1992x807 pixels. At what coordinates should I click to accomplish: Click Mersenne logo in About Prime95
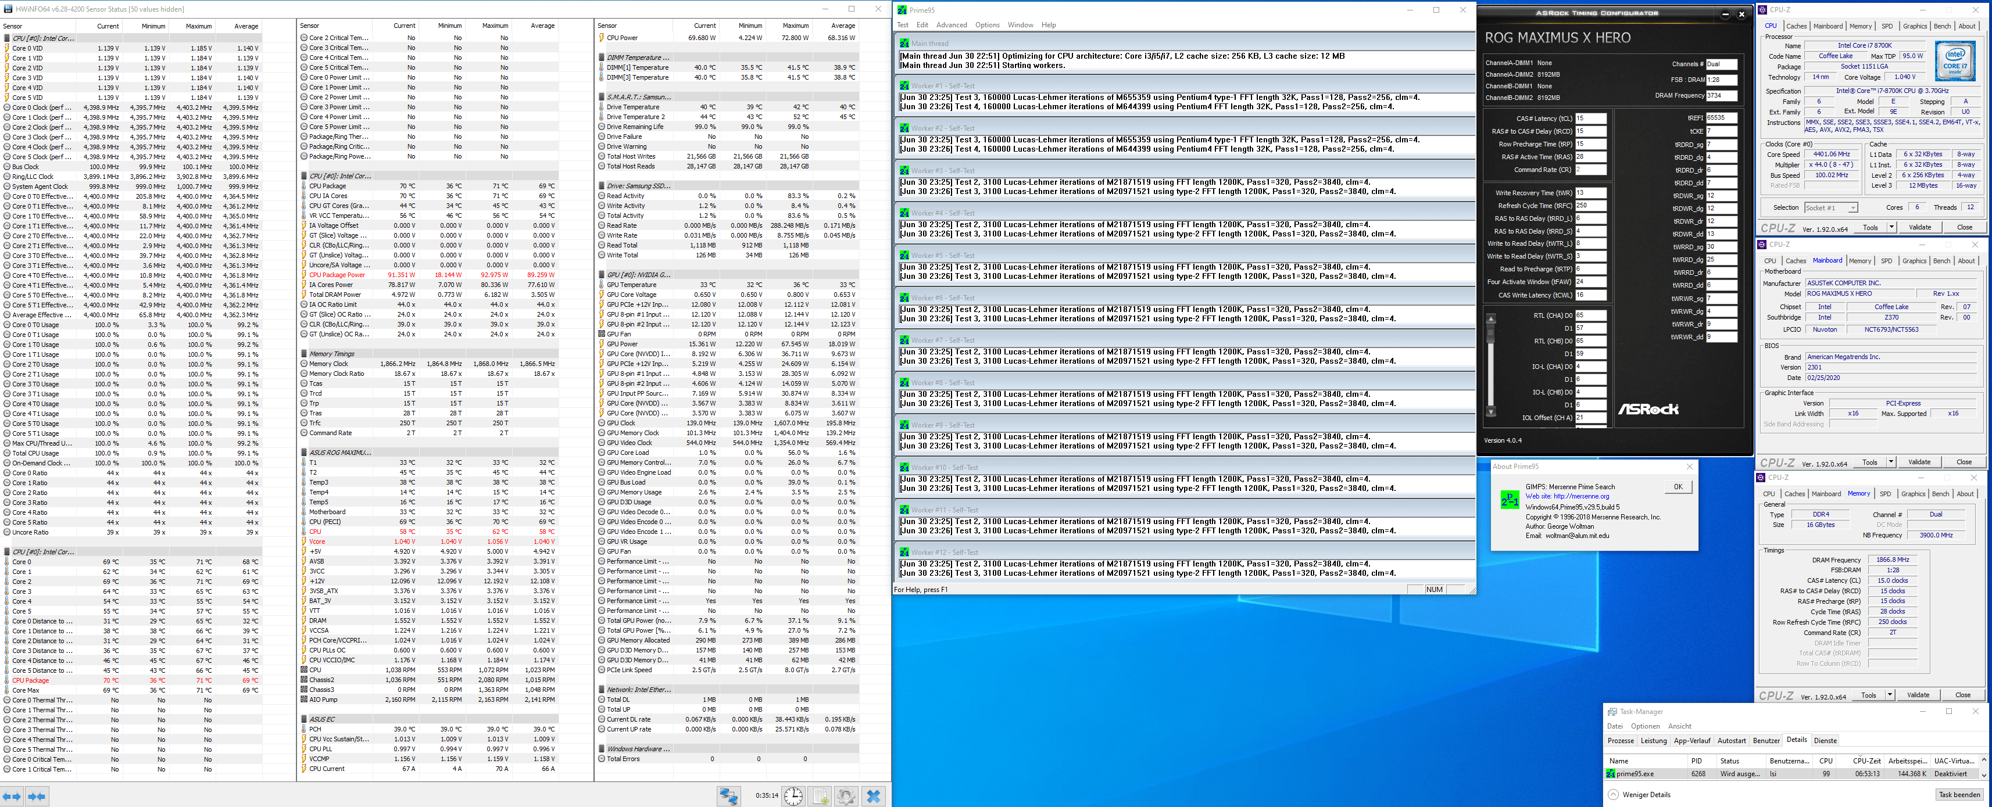point(1509,499)
